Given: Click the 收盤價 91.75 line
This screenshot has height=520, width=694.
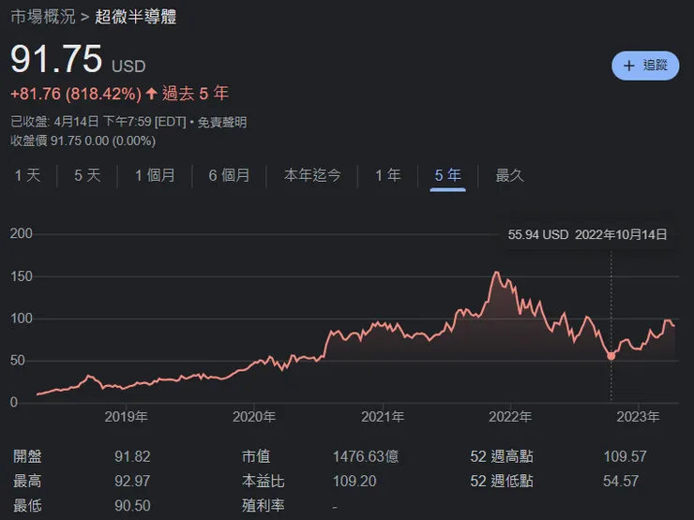Looking at the screenshot, I should pyautogui.click(x=83, y=141).
